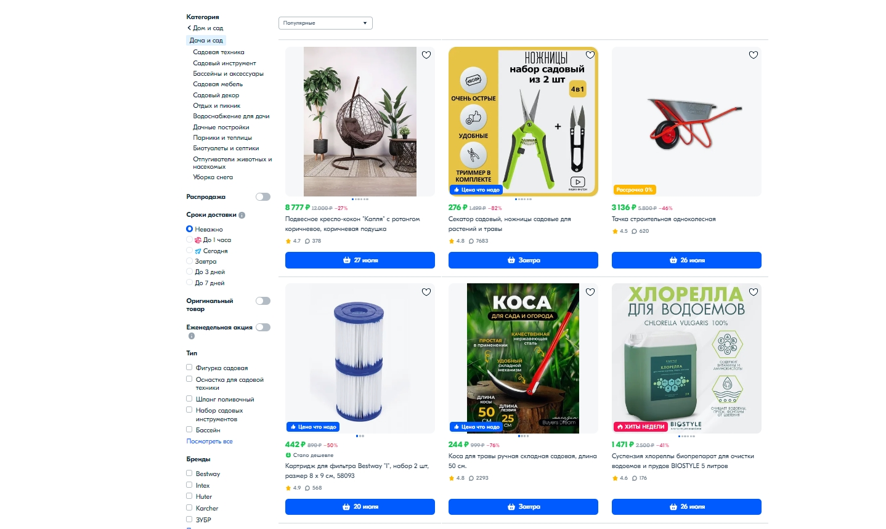Click heart icon on chlorella pond product
The image size is (886, 529).
click(754, 292)
